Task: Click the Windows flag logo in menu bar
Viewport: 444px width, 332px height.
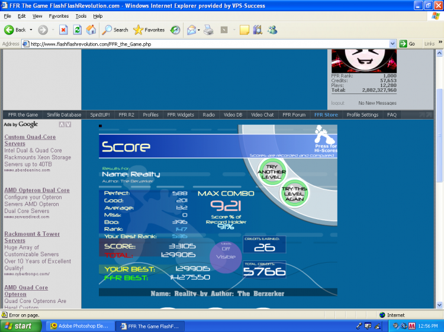Action: (436, 16)
